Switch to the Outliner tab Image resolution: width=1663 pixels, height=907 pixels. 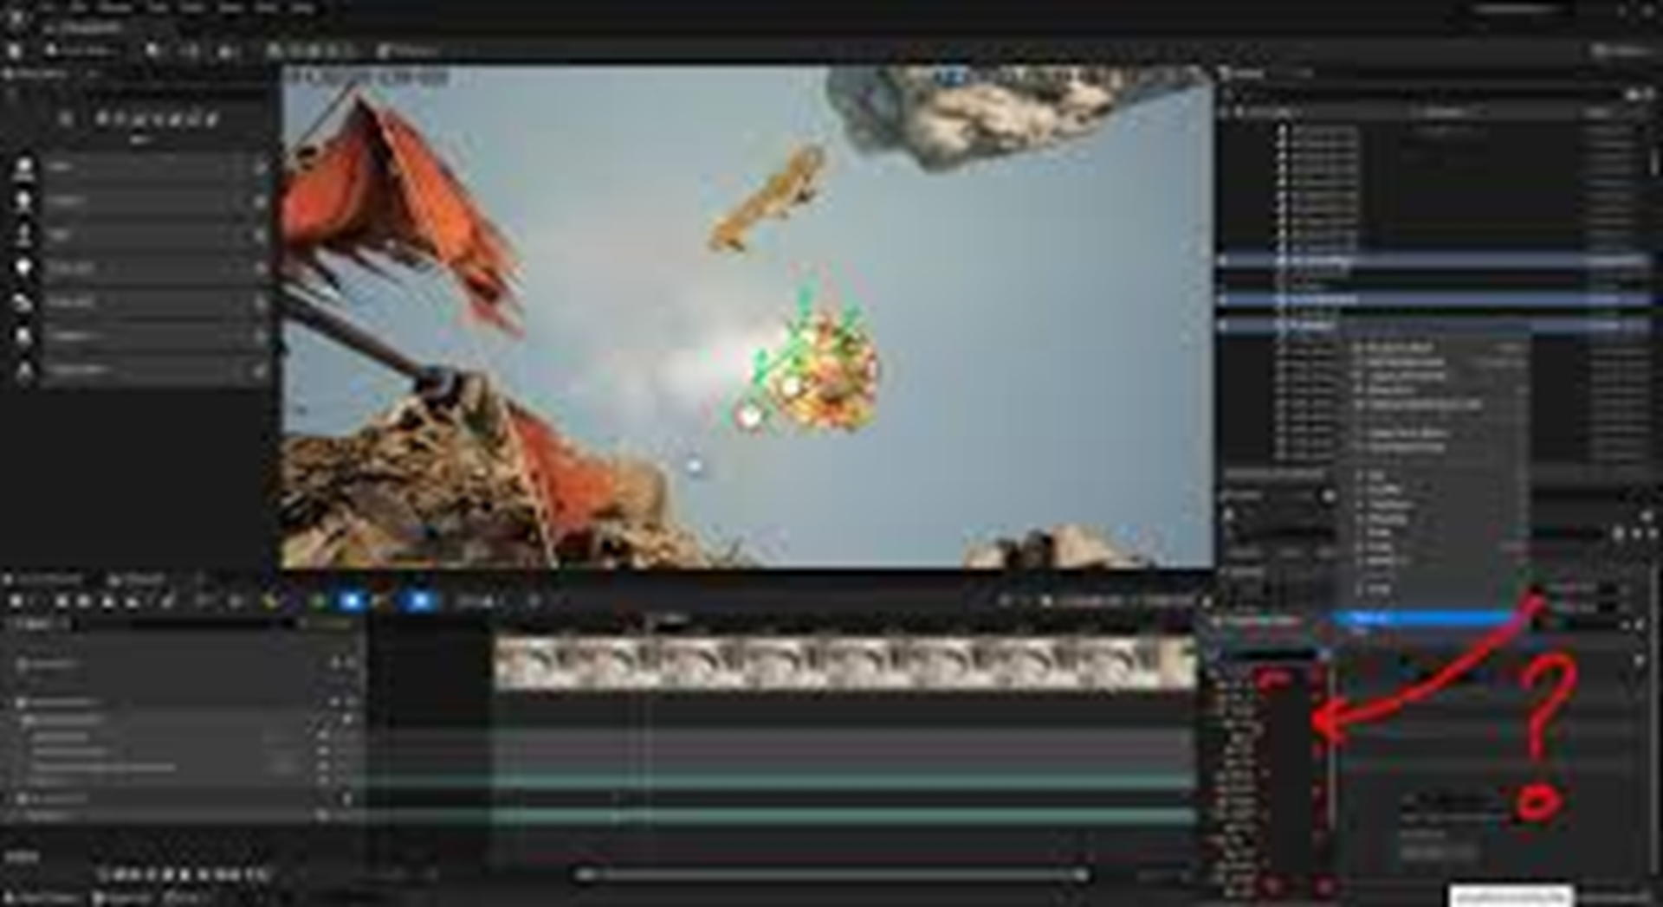point(1245,74)
